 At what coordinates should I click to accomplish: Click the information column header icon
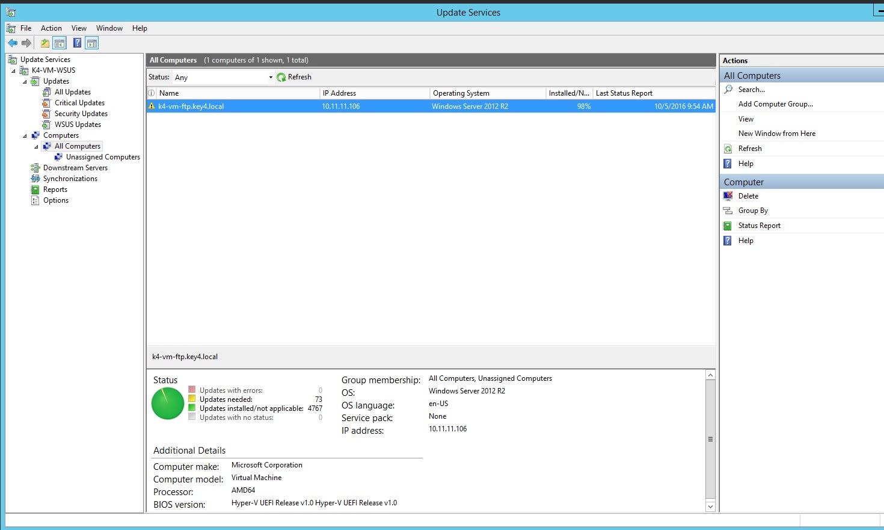click(152, 93)
